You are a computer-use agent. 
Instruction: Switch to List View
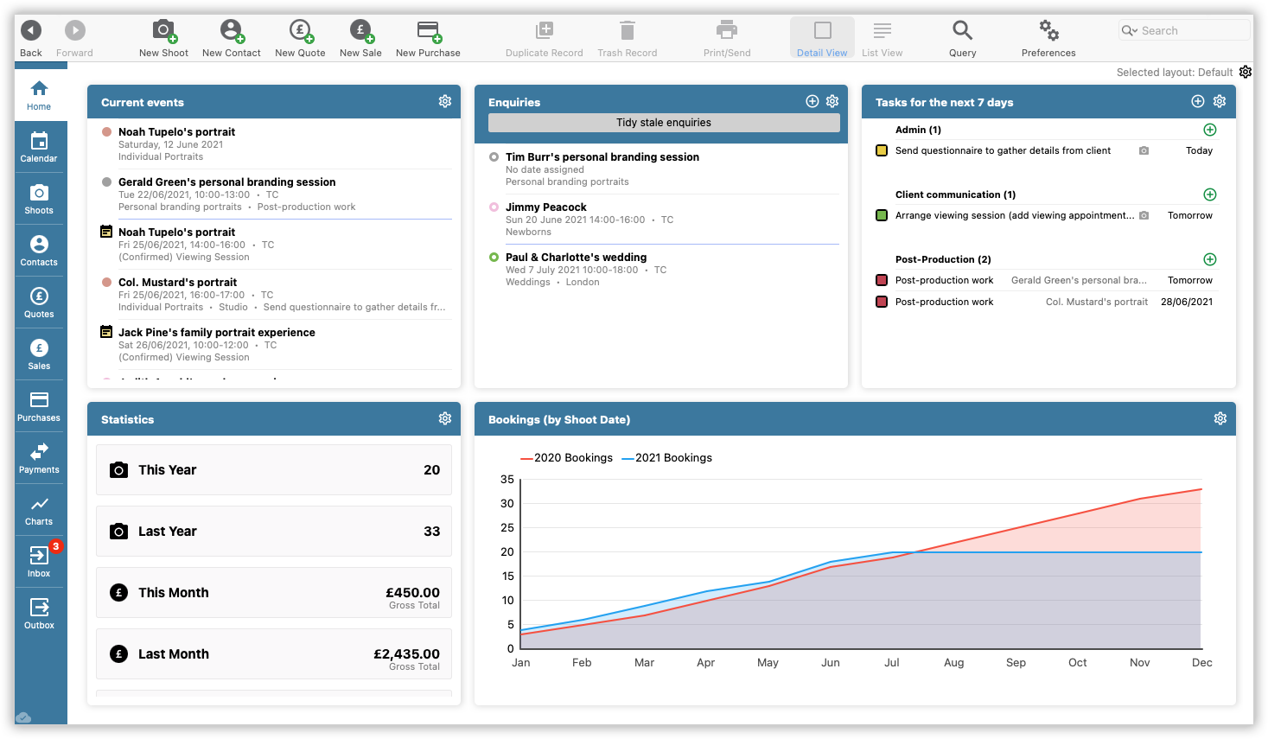(882, 39)
